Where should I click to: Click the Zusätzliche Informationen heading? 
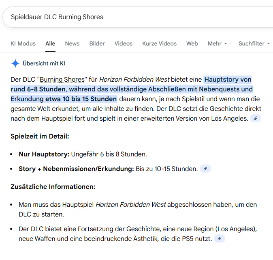pyautogui.click(x=53, y=187)
